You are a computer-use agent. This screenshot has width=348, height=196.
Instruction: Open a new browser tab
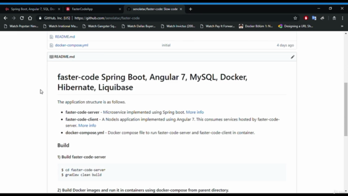coord(190,9)
